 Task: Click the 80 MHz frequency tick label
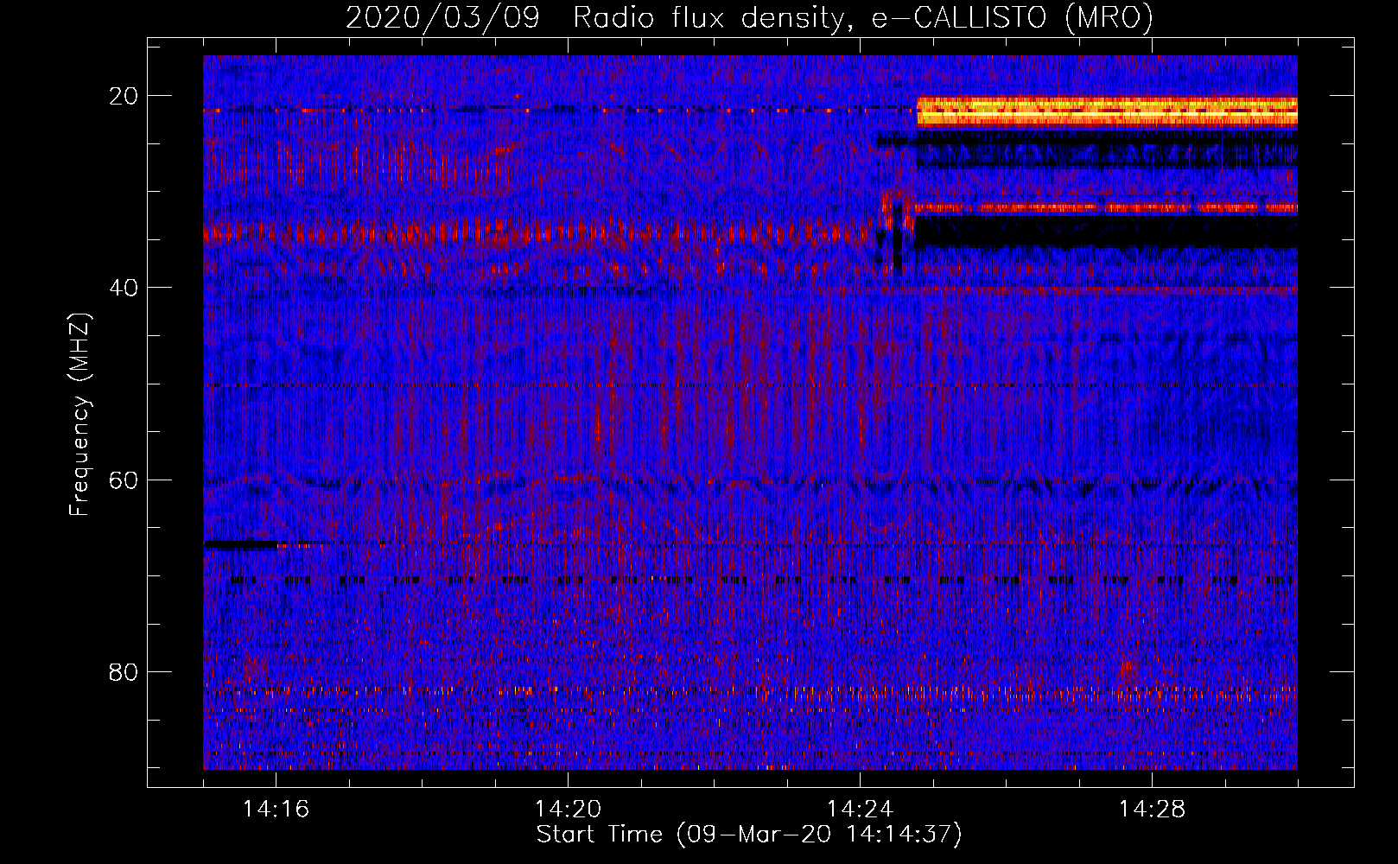pos(124,671)
